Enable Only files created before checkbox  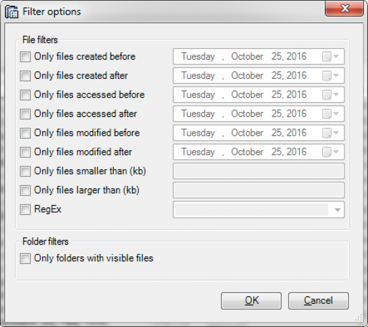click(25, 57)
